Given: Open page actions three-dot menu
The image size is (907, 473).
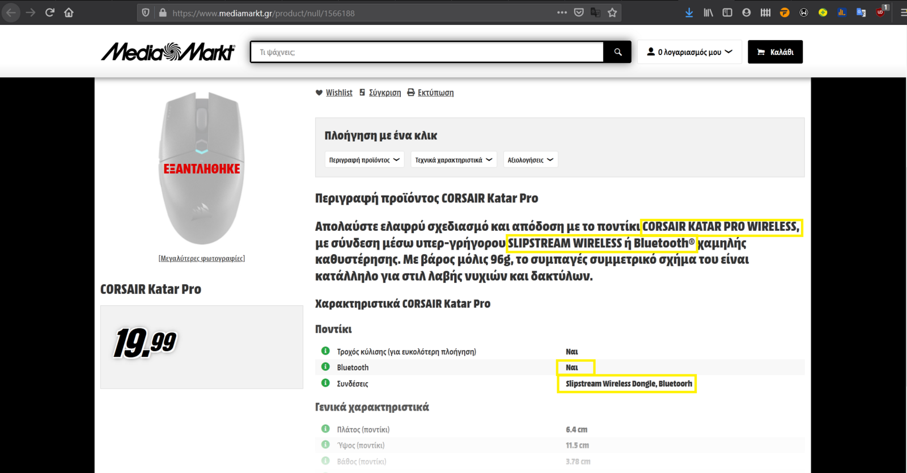Looking at the screenshot, I should (x=562, y=12).
